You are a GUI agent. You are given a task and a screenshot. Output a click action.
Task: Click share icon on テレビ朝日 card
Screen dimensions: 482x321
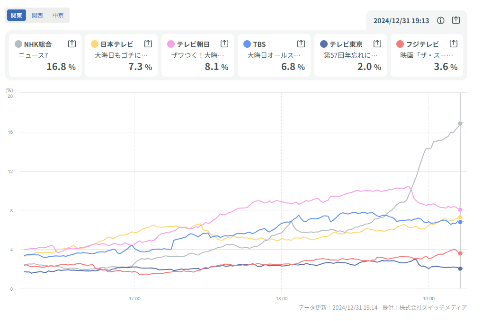224,43
